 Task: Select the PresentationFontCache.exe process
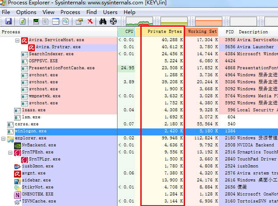pyautogui.click(x=62, y=68)
